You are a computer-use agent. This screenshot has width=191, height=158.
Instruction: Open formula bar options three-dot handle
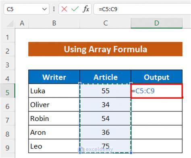click(54, 9)
